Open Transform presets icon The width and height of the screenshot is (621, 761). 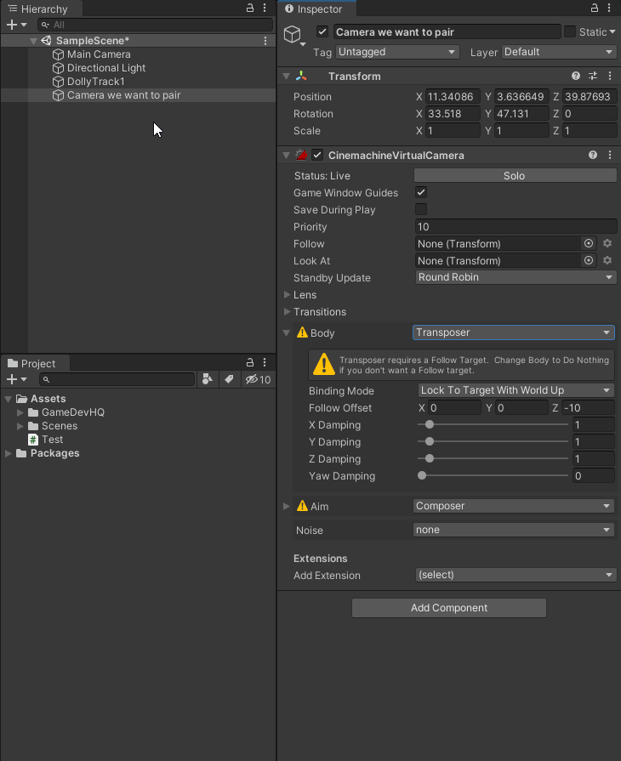(x=593, y=76)
